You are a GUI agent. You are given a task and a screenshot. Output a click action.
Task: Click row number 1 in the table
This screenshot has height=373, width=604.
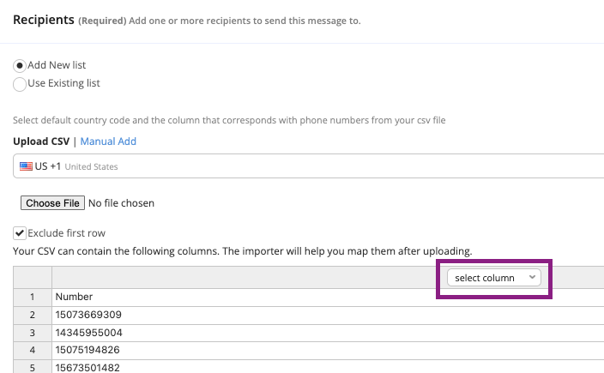point(33,297)
